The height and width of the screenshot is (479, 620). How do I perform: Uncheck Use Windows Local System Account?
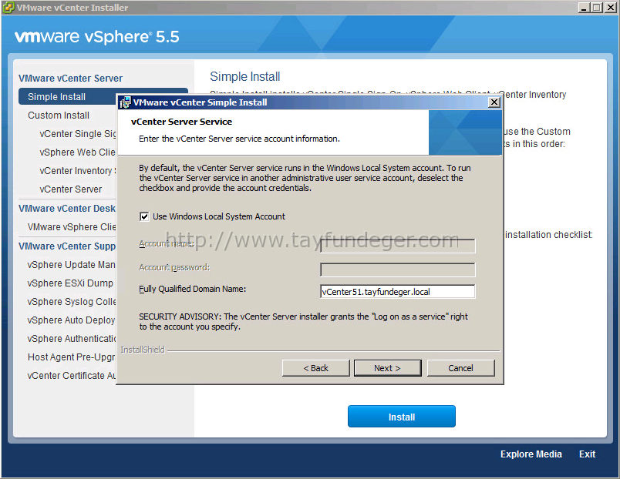point(144,217)
